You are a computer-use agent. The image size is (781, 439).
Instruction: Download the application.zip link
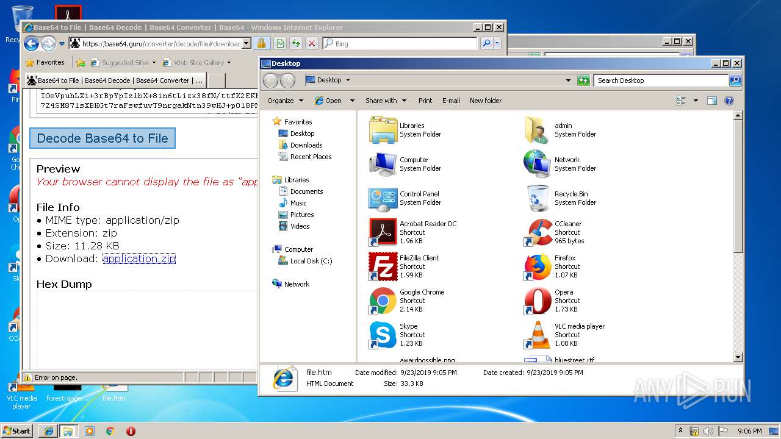[139, 259]
